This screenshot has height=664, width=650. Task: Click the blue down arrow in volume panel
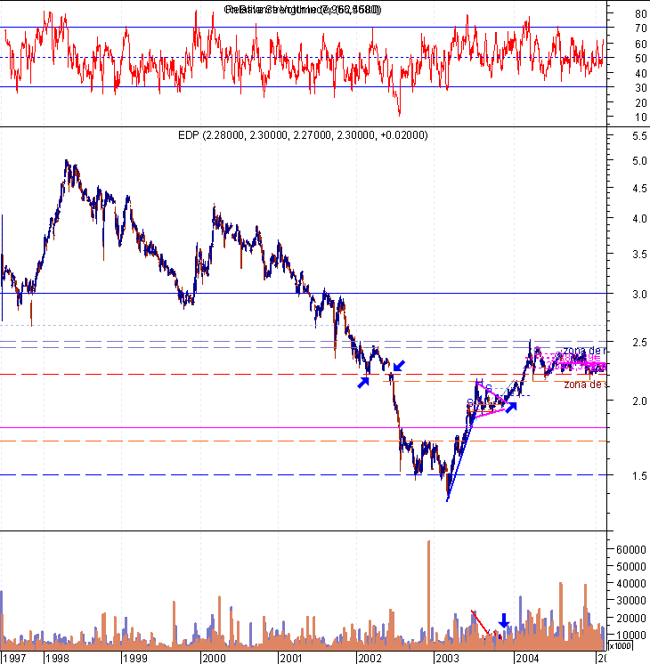[503, 620]
